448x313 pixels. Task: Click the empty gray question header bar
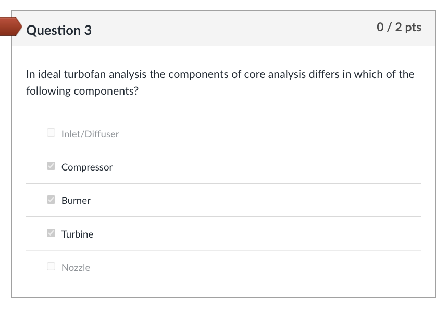pyautogui.click(x=234, y=29)
